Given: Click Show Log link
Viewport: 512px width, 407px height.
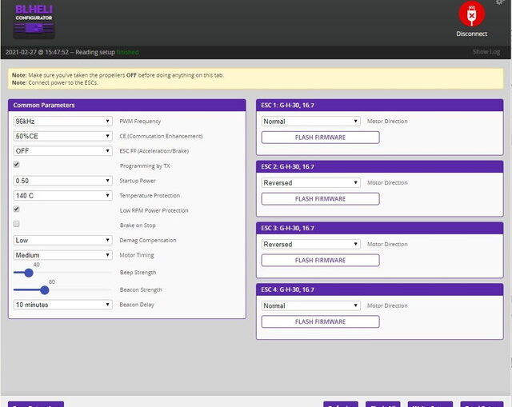Looking at the screenshot, I should tap(486, 52).
